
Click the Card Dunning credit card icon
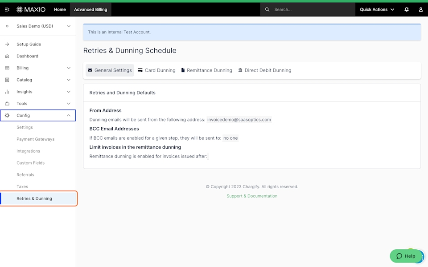(x=140, y=70)
